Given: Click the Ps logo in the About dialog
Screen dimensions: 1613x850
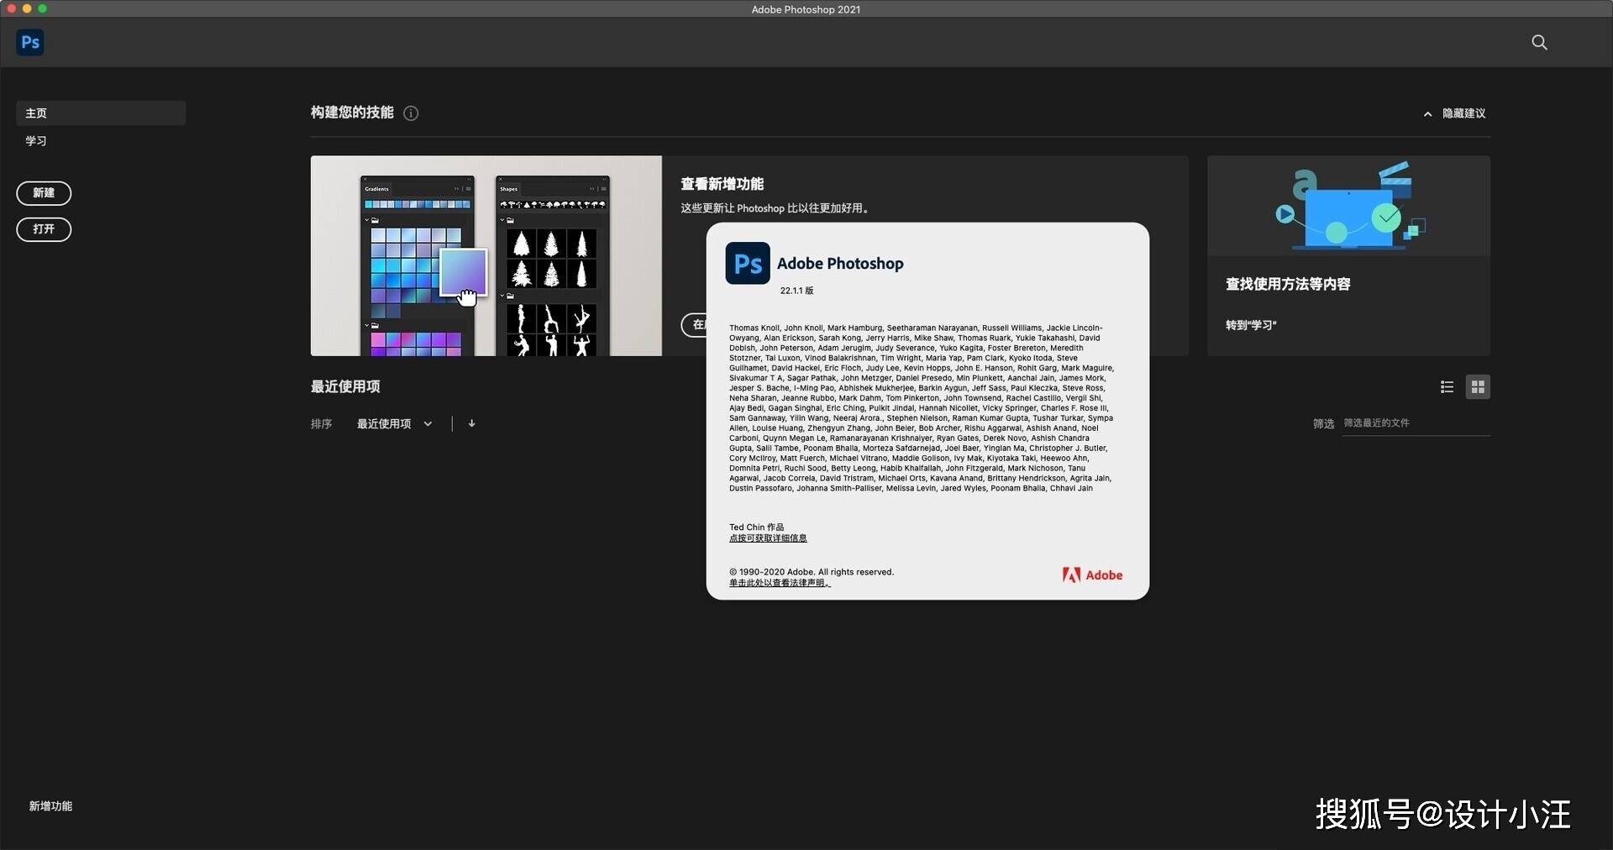Looking at the screenshot, I should (748, 264).
